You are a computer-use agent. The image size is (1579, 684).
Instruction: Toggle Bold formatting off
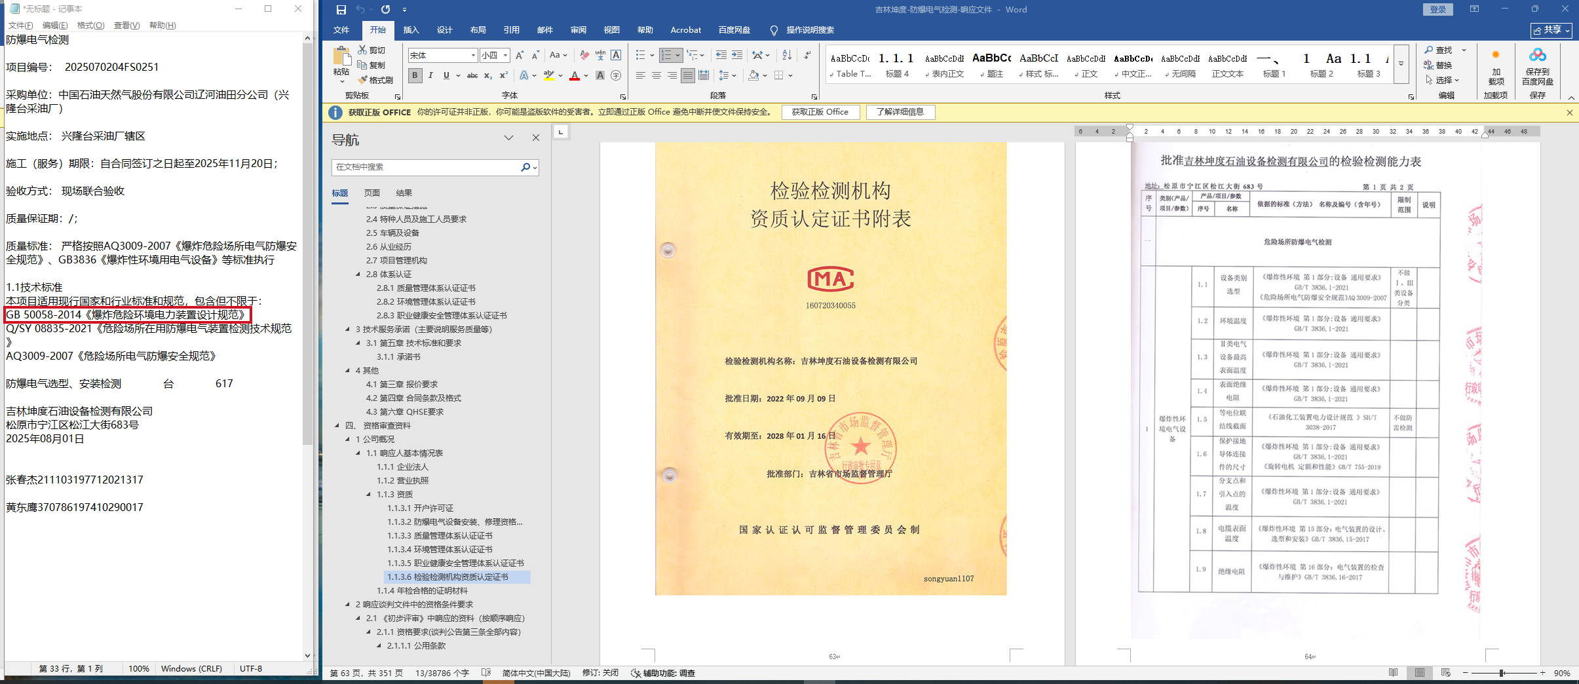coord(415,75)
